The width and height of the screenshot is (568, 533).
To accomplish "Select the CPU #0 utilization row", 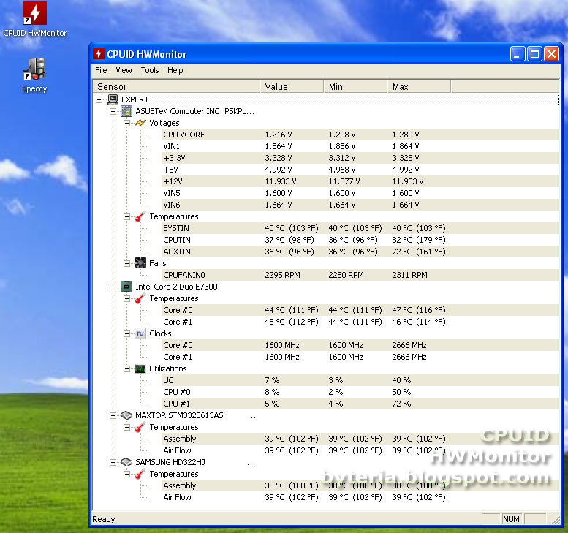I will tap(361, 392).
